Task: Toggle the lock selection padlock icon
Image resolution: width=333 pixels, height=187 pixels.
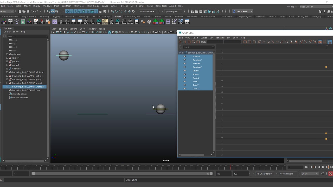Action: click(100, 11)
